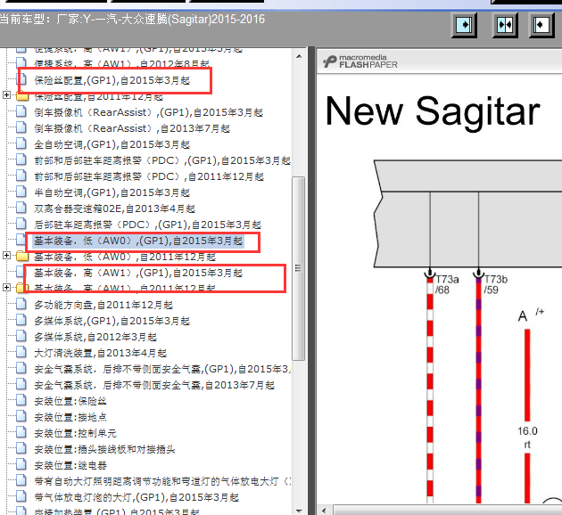Select 全自动空调,(GP1),自2015年3月起
The width and height of the screenshot is (562, 515).
point(112,144)
